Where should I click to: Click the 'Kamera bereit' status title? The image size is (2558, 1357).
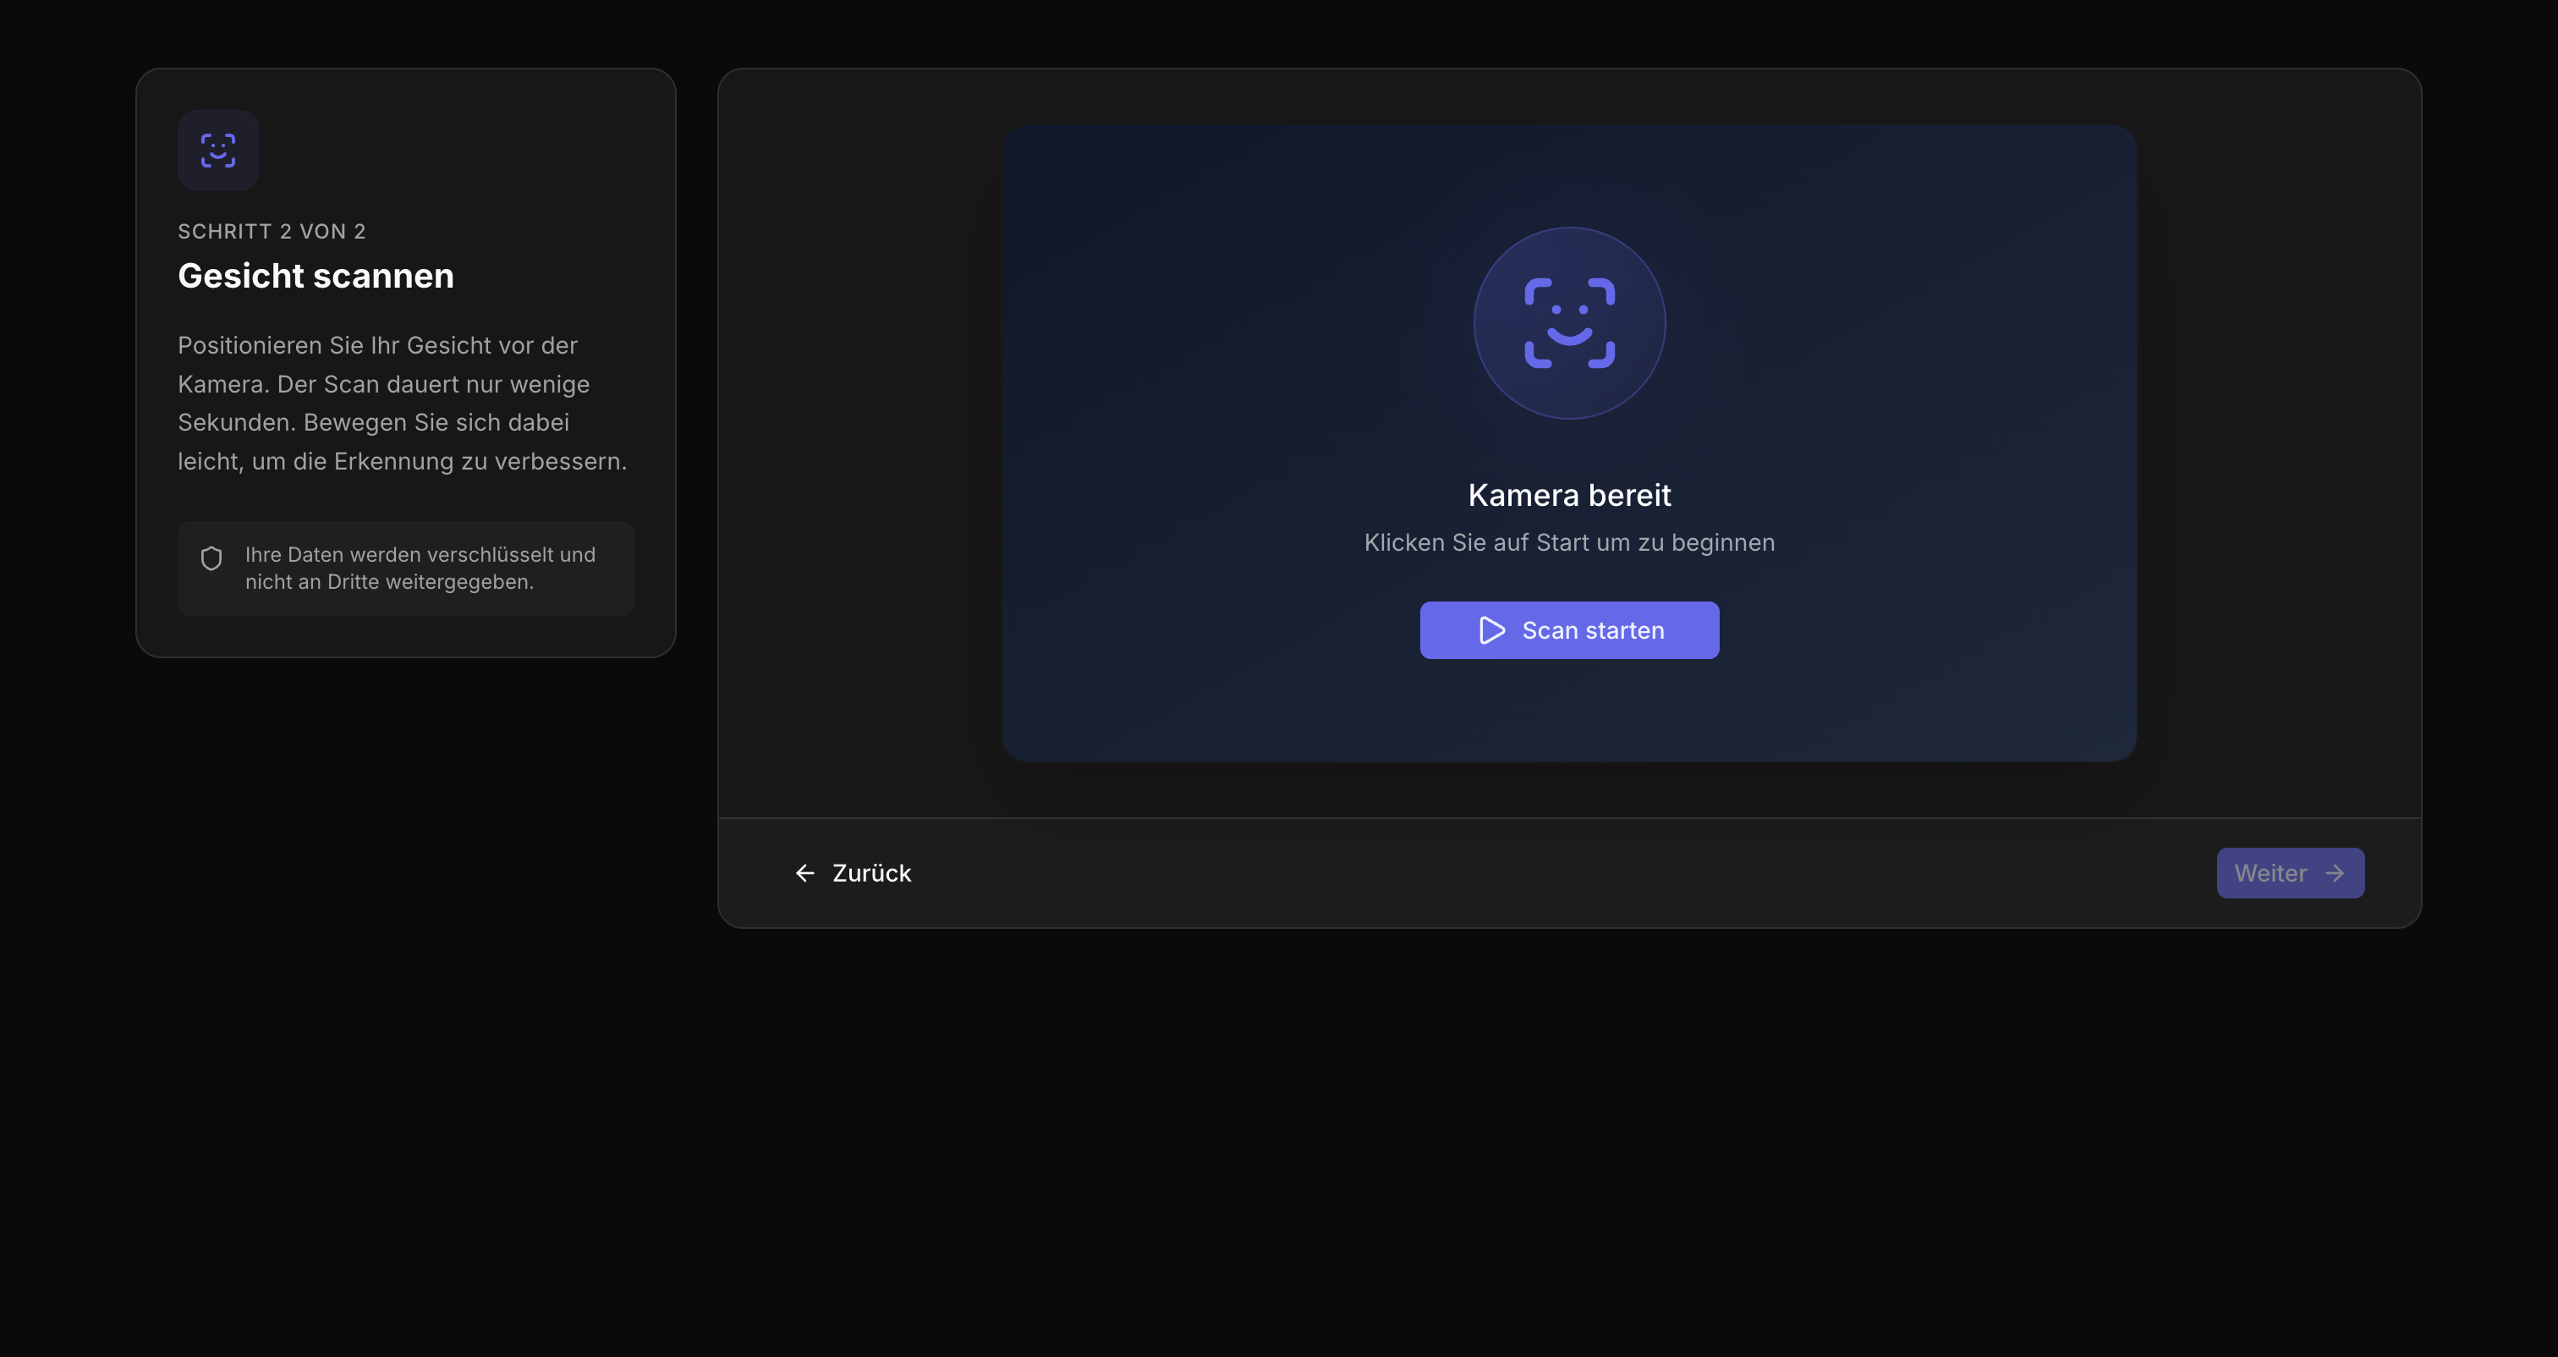point(1569,495)
